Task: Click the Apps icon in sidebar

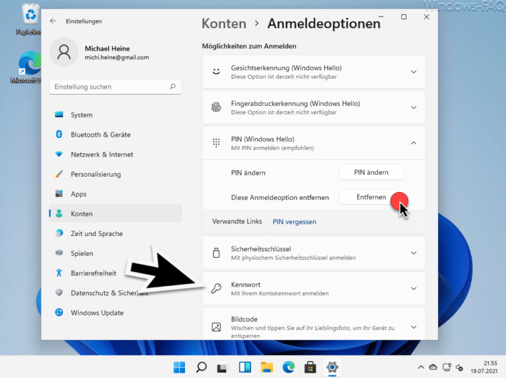Action: pos(59,193)
